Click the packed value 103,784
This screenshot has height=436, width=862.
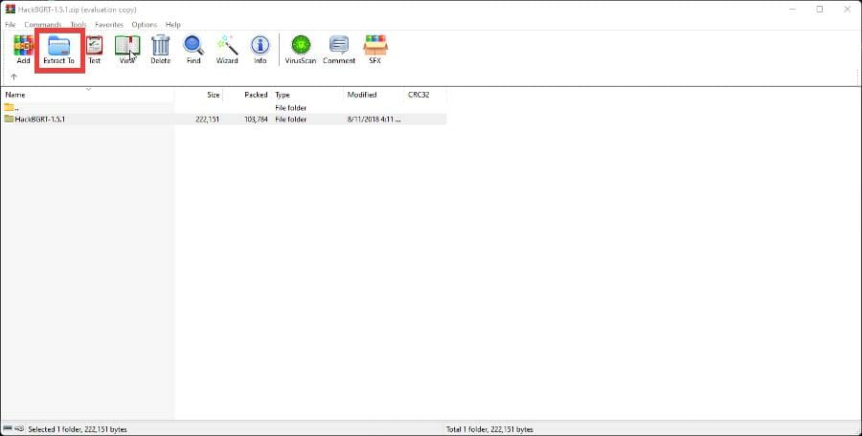[x=256, y=120]
